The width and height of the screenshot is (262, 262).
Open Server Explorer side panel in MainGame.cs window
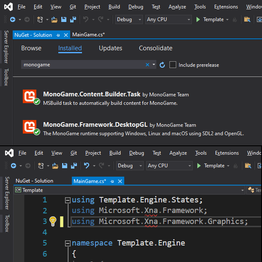[x=7, y=193]
